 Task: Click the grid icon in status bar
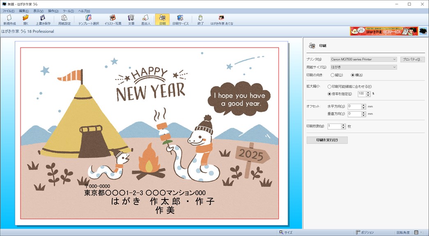point(416,232)
